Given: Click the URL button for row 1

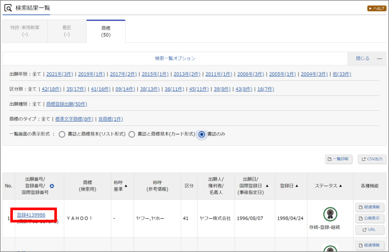Looking at the screenshot, I should pyautogui.click(x=370, y=230).
